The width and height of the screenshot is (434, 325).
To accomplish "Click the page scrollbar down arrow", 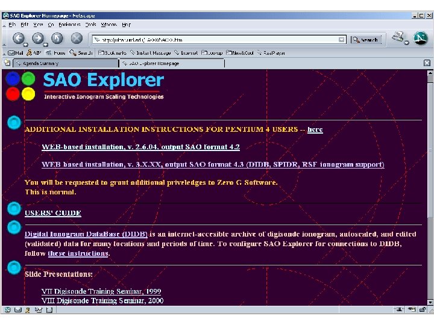I will point(430,302).
